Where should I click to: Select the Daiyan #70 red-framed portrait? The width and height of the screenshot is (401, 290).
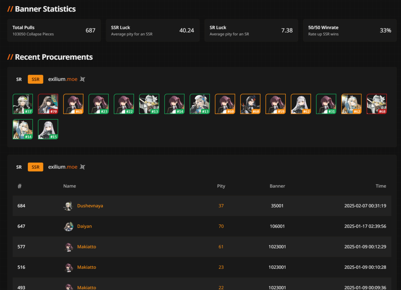tap(48, 104)
